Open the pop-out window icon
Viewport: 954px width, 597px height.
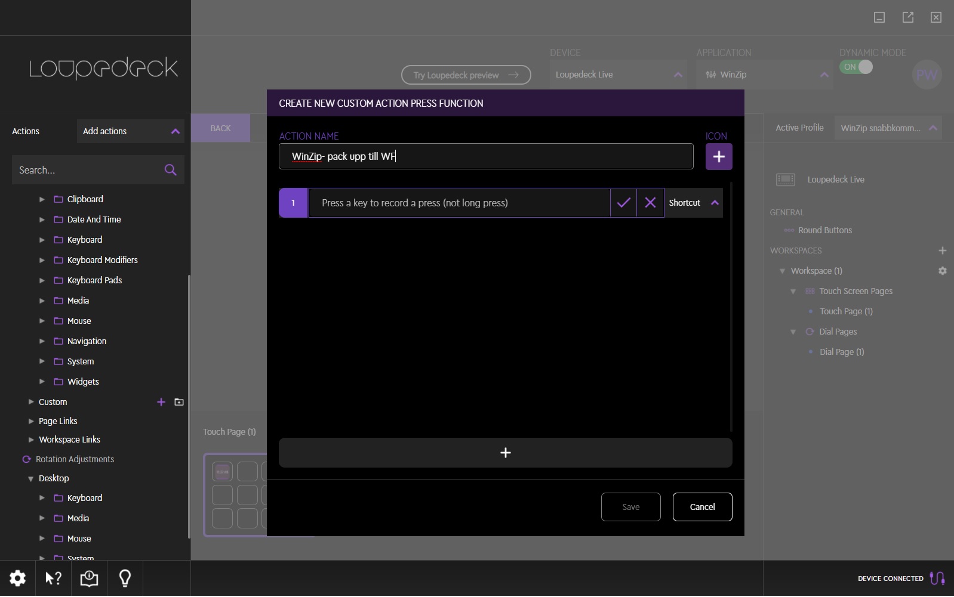pyautogui.click(x=907, y=17)
